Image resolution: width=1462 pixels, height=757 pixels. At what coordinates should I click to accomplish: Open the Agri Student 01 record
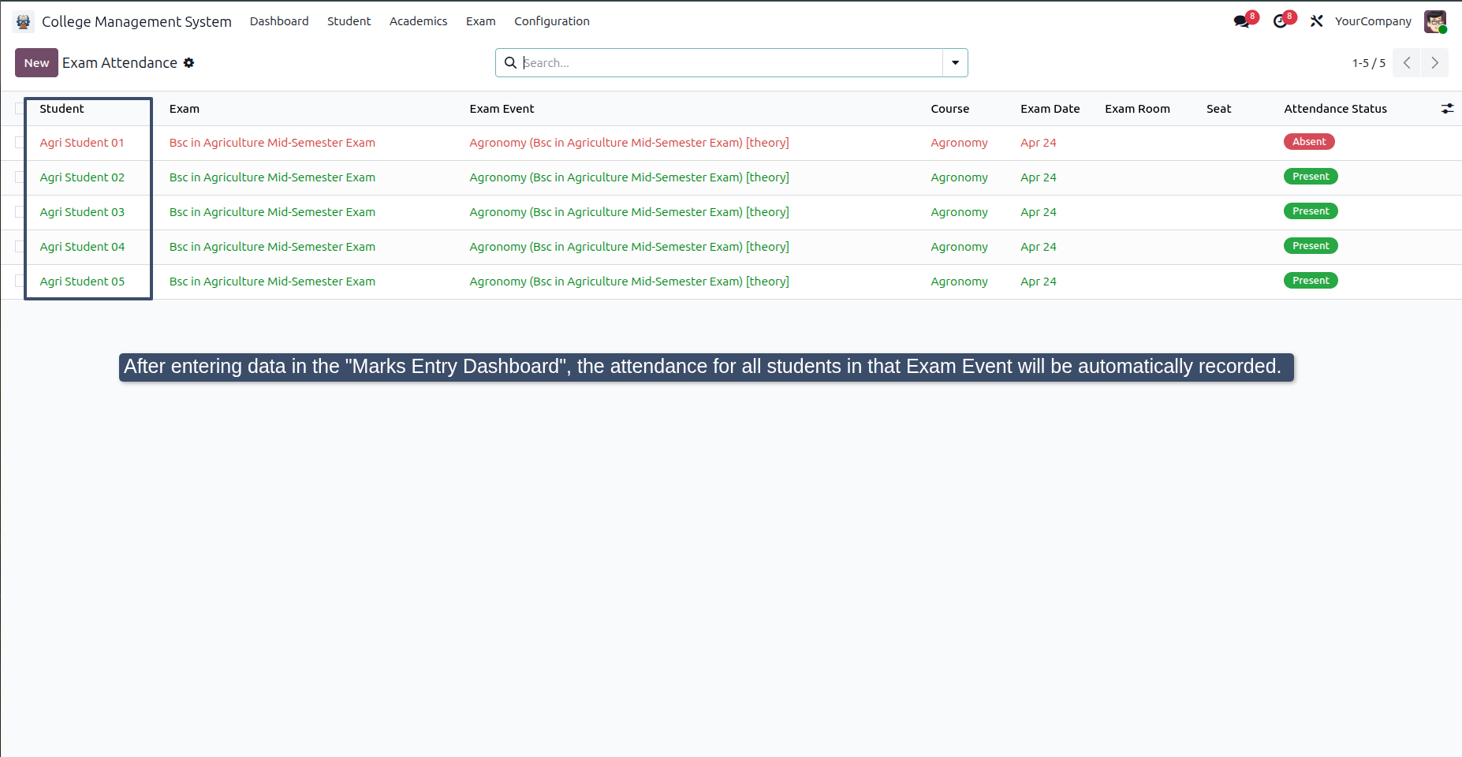click(82, 143)
